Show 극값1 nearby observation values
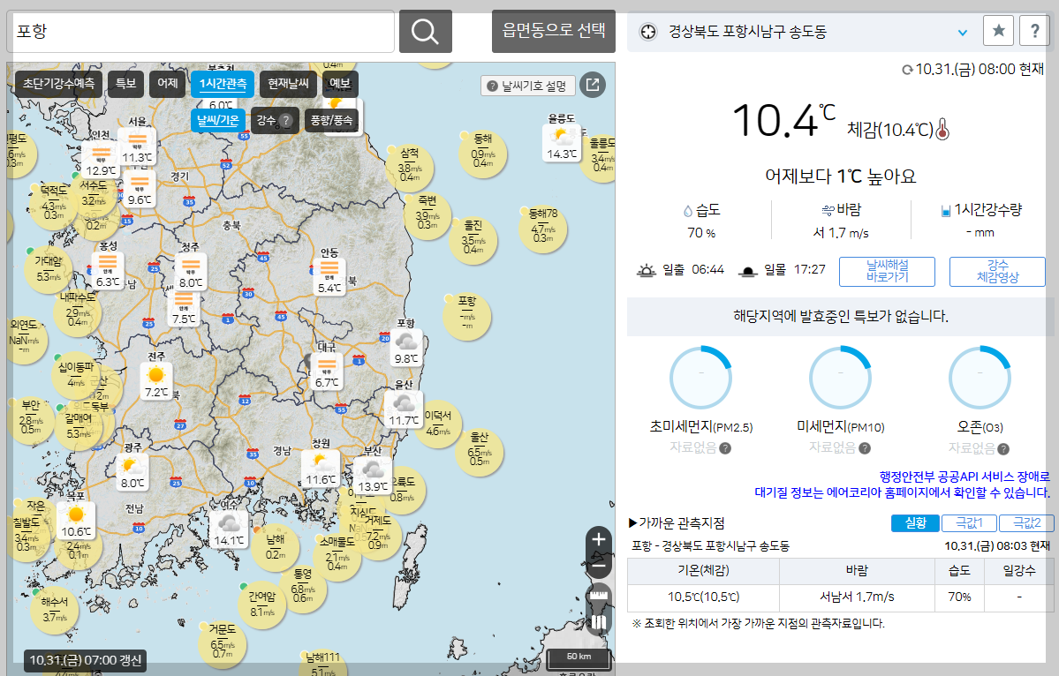This screenshot has height=676, width=1059. pyautogui.click(x=969, y=522)
